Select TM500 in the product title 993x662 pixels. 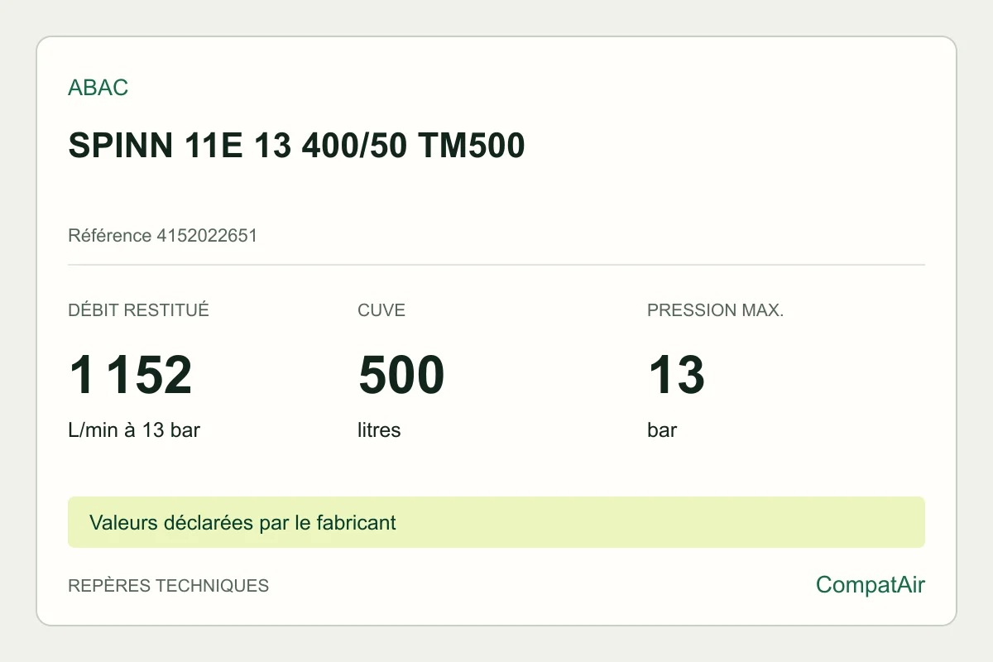point(471,146)
